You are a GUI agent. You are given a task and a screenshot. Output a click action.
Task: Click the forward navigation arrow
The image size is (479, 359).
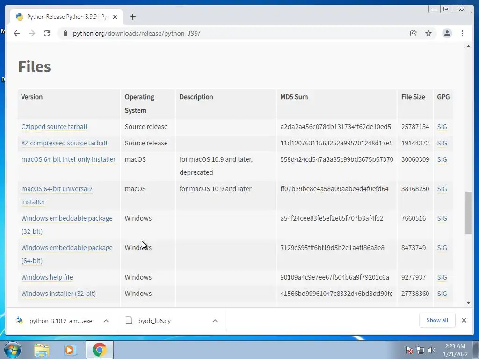tap(32, 33)
